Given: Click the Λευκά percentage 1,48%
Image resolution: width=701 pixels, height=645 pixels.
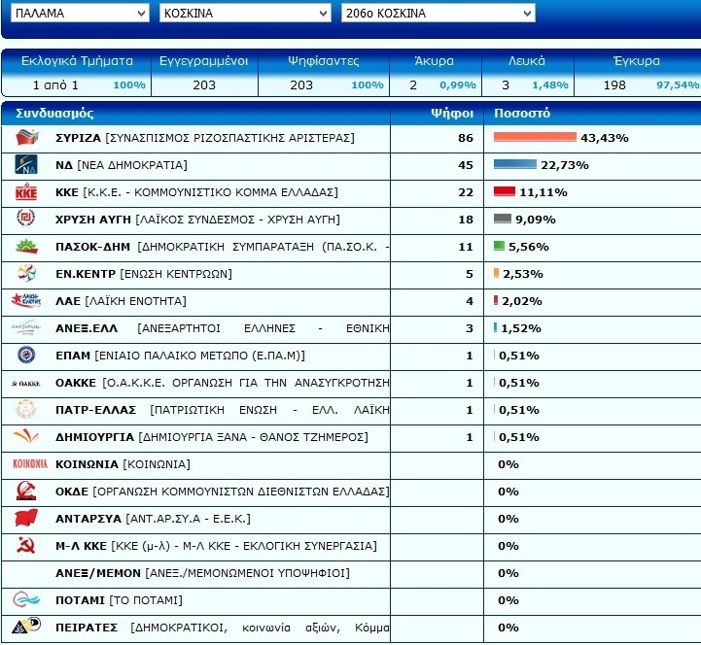Looking at the screenshot, I should pos(550,85).
